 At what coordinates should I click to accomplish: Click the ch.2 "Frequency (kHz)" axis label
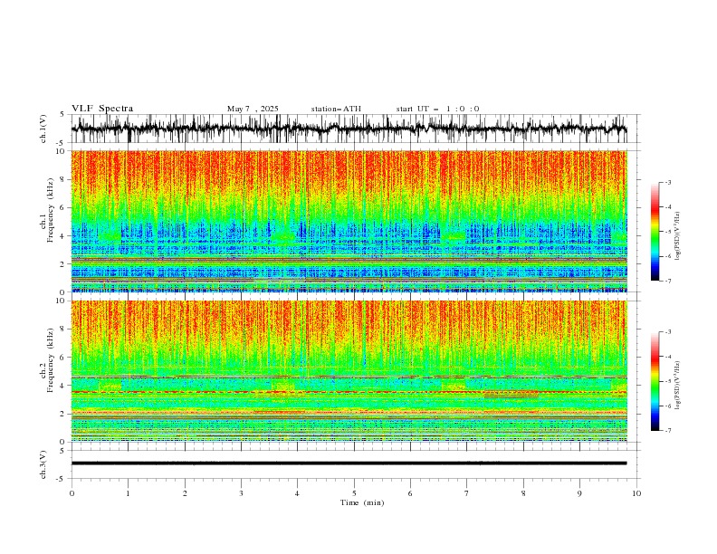point(50,361)
